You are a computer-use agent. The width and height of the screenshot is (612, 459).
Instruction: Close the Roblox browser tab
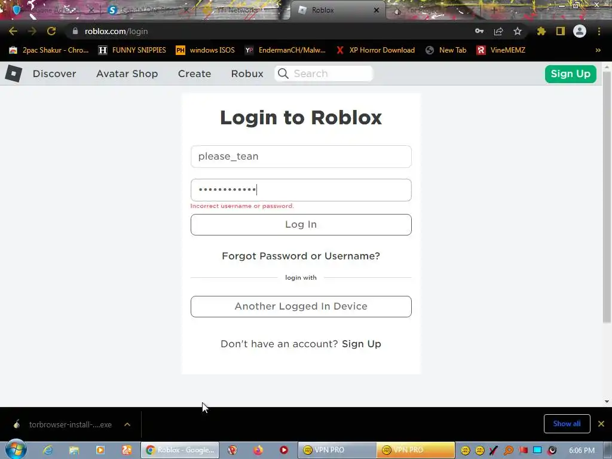pyautogui.click(x=377, y=10)
